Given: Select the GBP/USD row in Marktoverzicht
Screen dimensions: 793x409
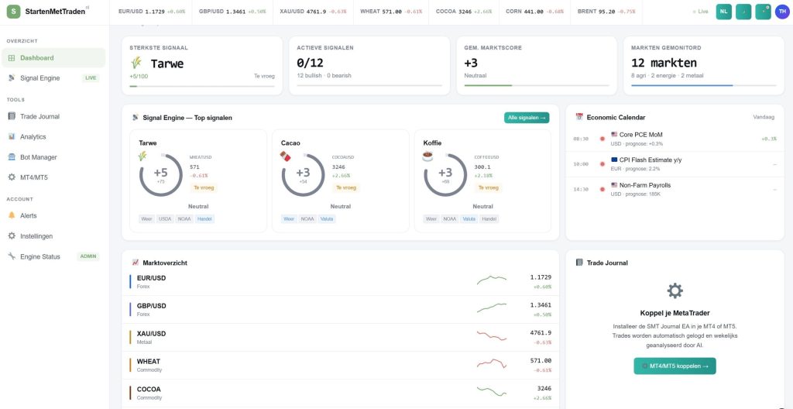Looking at the screenshot, I should point(341,310).
